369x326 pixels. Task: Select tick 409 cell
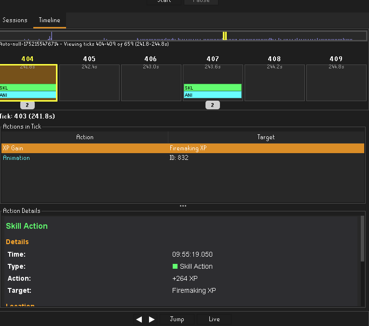[x=336, y=83]
